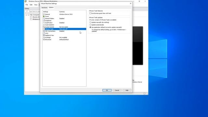Viewport: 208px width, 117px height.
Task: Select the Access Control icon
Action: (44, 27)
